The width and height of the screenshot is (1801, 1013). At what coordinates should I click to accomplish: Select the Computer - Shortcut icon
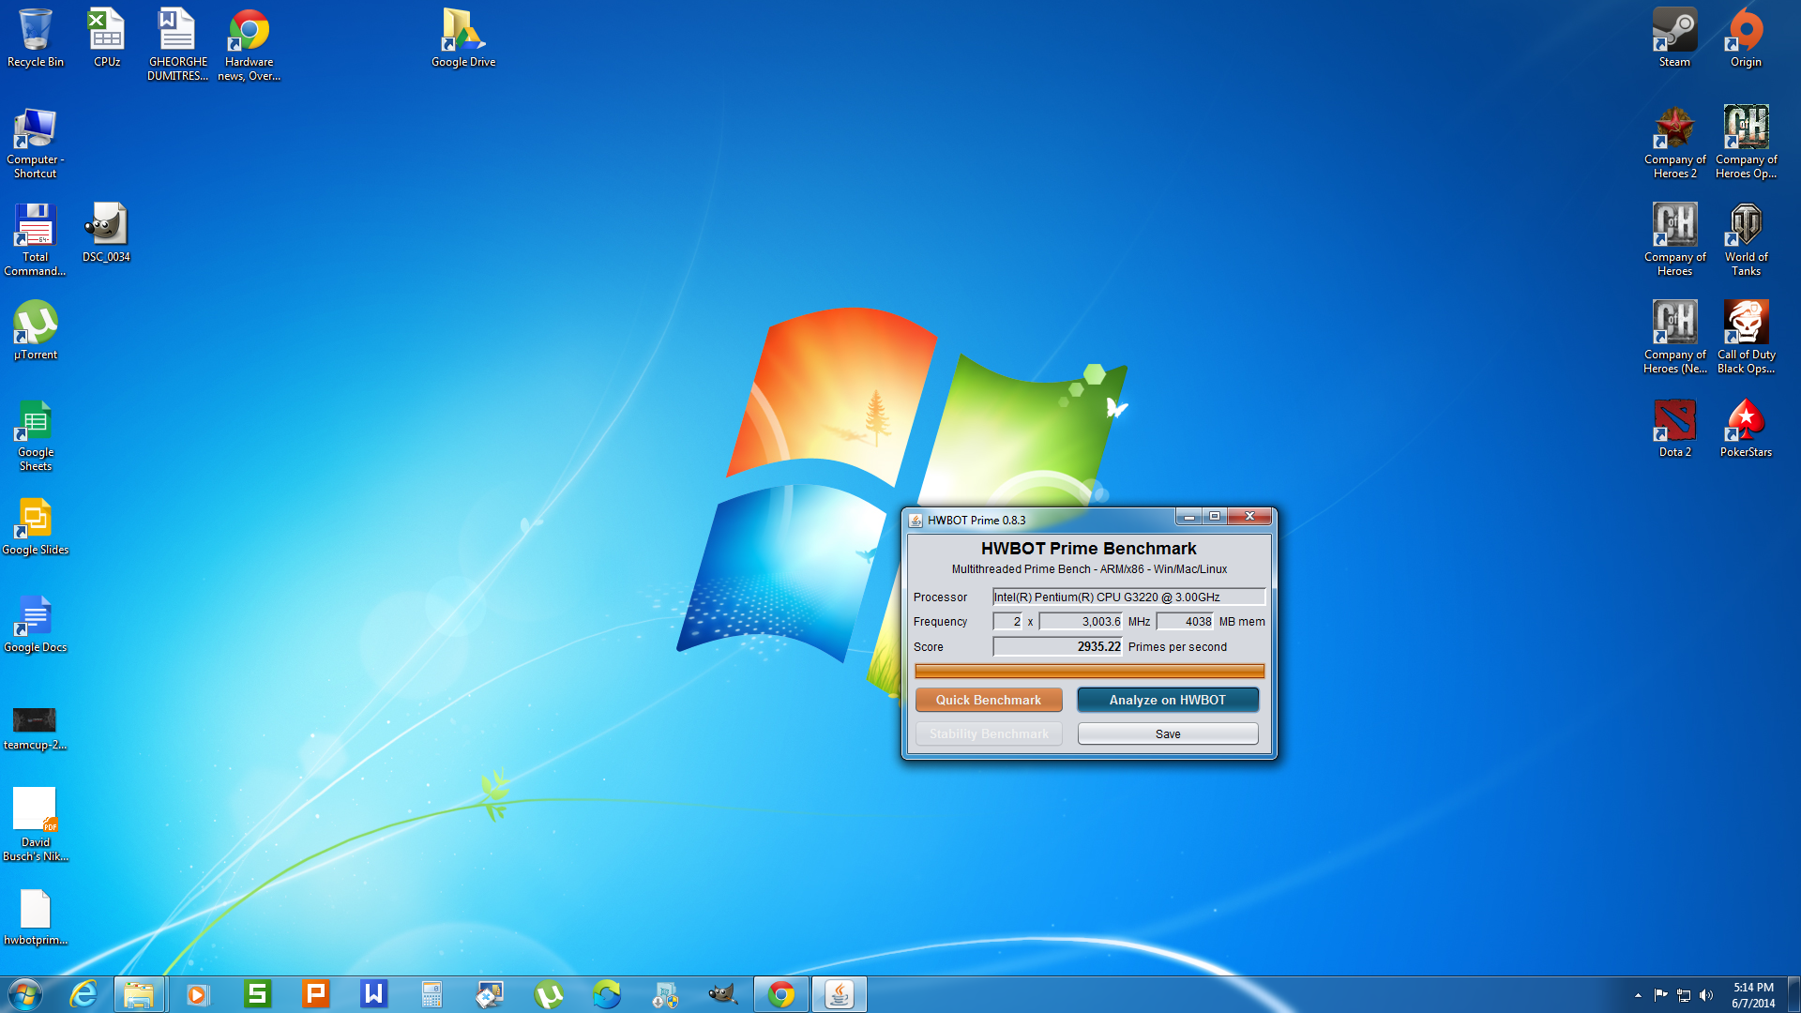pyautogui.click(x=35, y=143)
